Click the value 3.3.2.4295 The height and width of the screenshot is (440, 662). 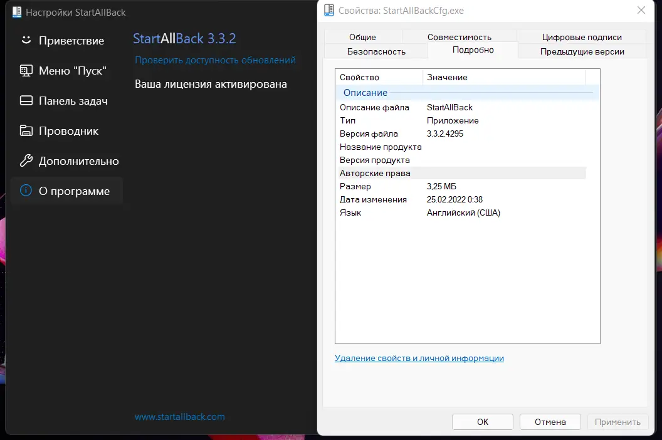(445, 134)
